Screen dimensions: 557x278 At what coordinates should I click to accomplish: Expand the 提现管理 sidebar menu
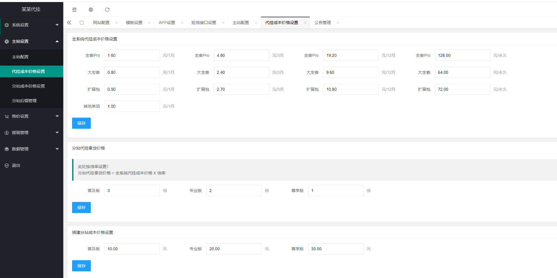tap(32, 133)
